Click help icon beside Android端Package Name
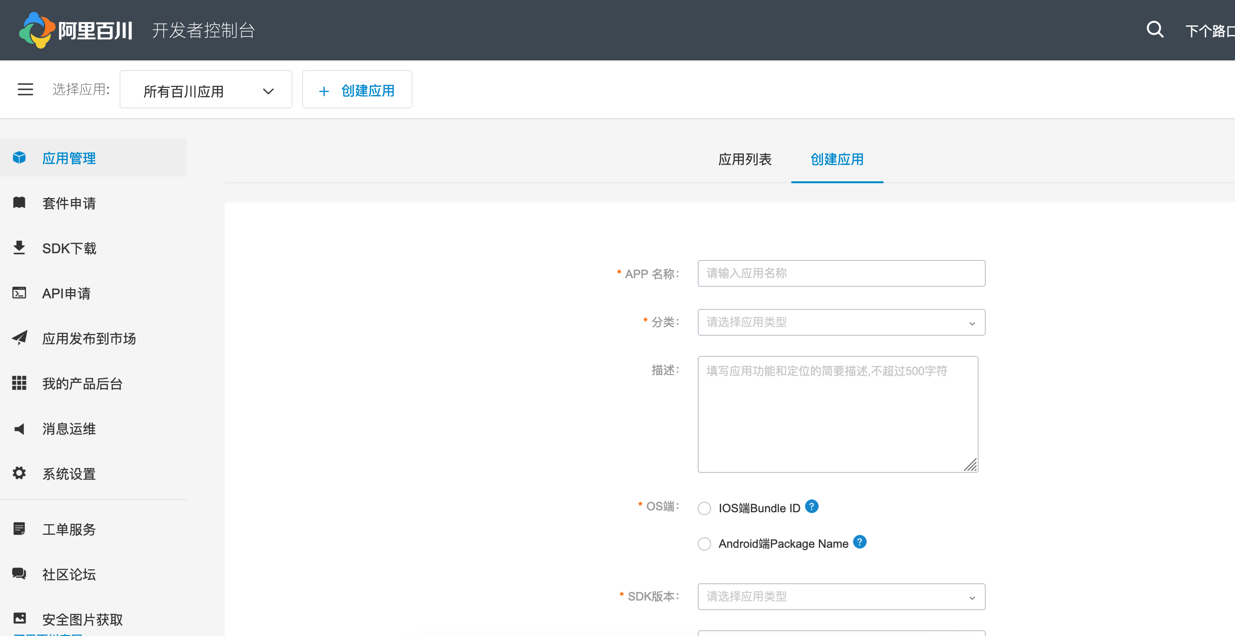 click(860, 542)
